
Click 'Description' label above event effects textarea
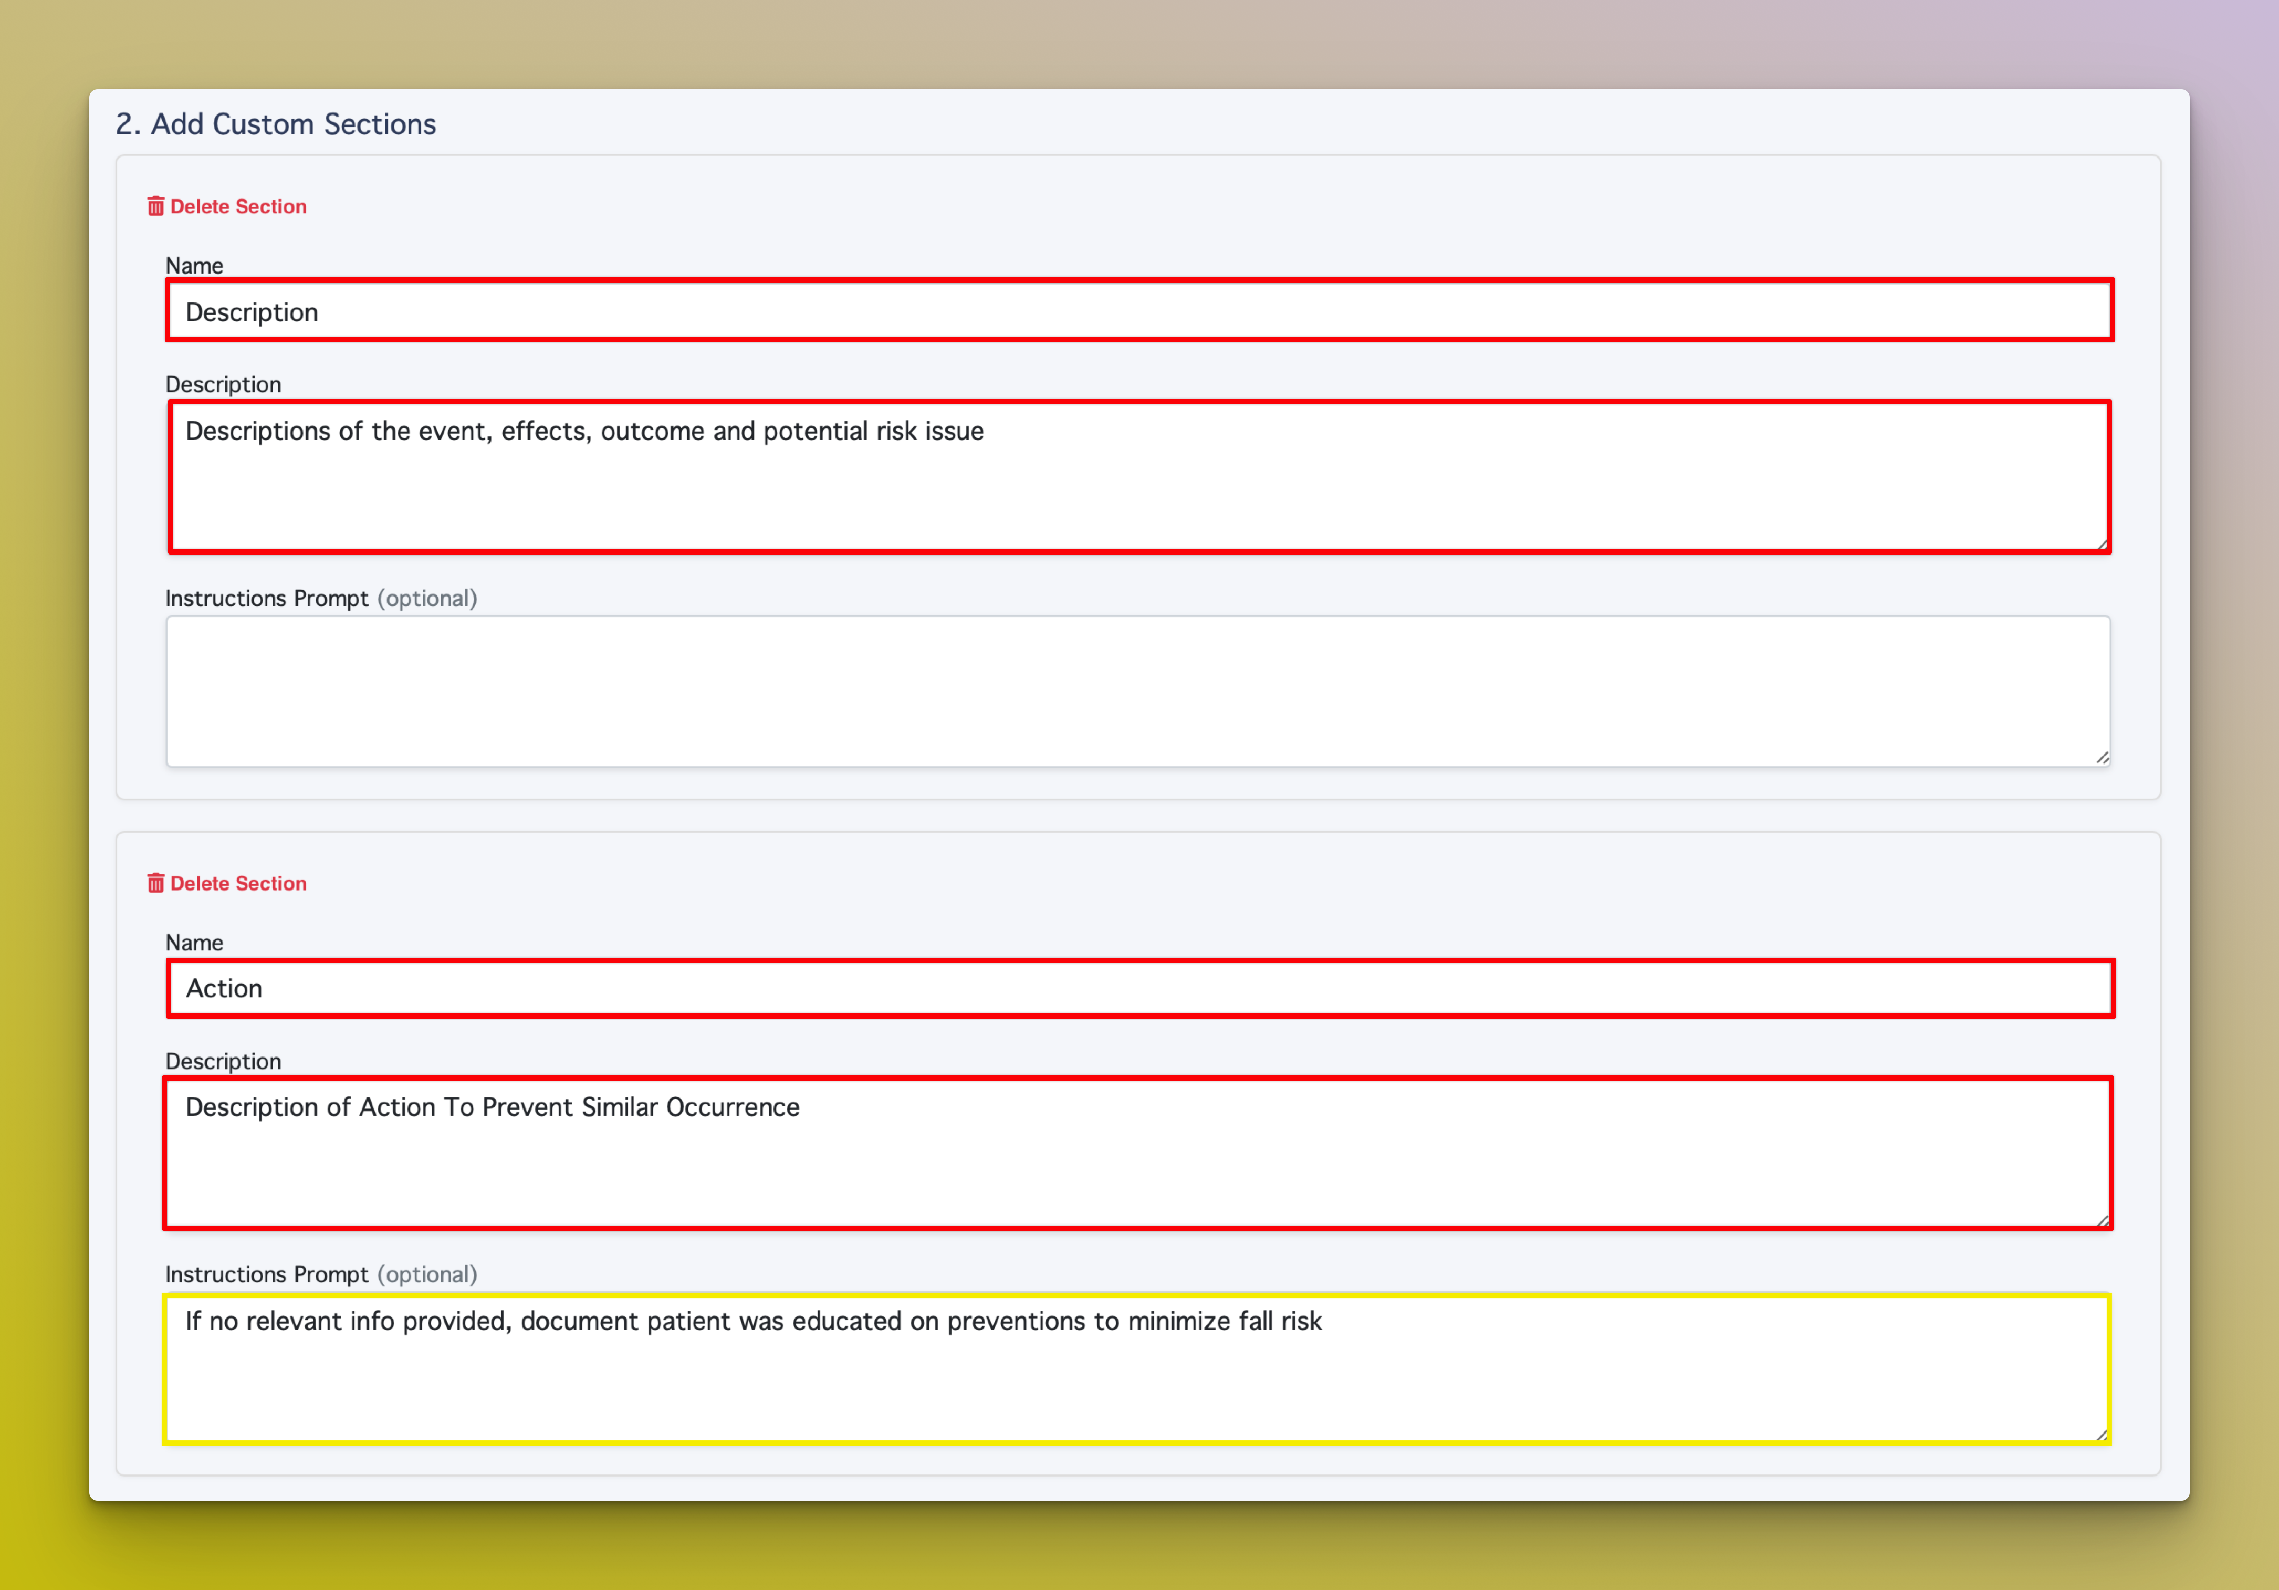223,385
